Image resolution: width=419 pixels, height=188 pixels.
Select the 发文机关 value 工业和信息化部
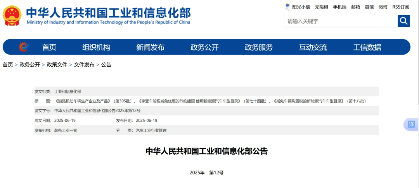(x=68, y=91)
